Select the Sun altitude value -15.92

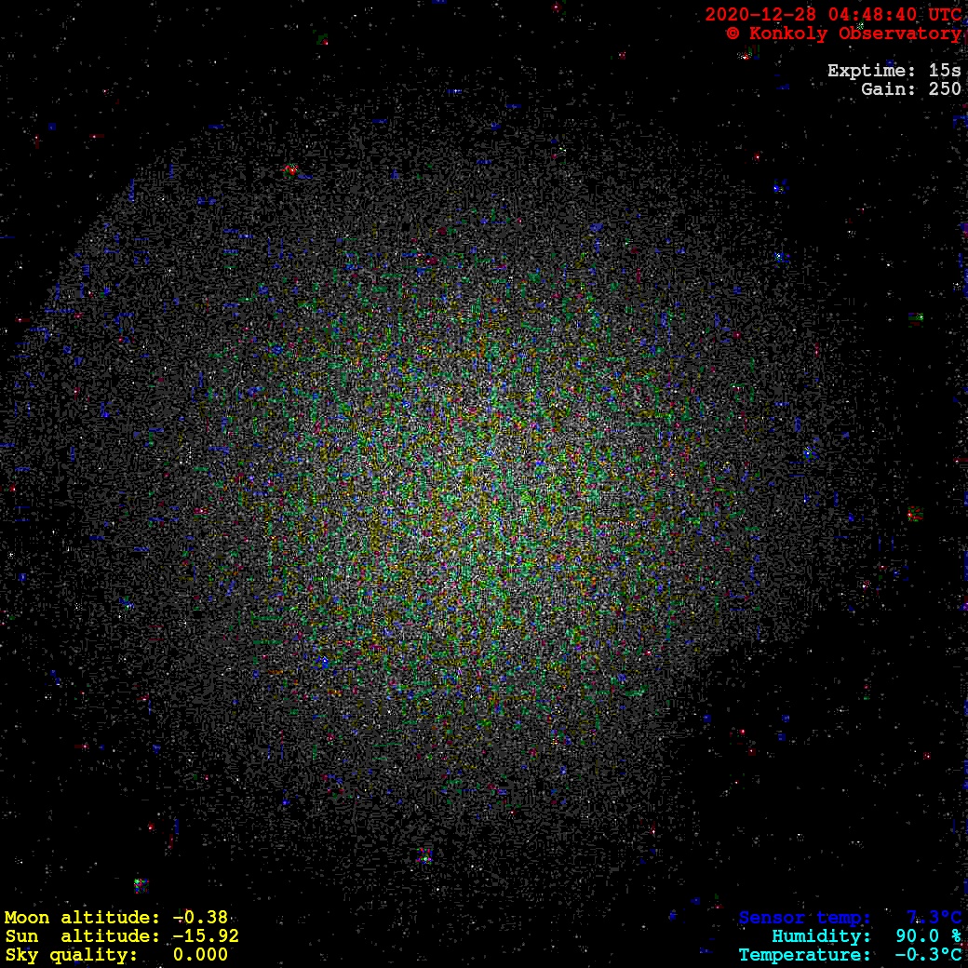point(206,936)
